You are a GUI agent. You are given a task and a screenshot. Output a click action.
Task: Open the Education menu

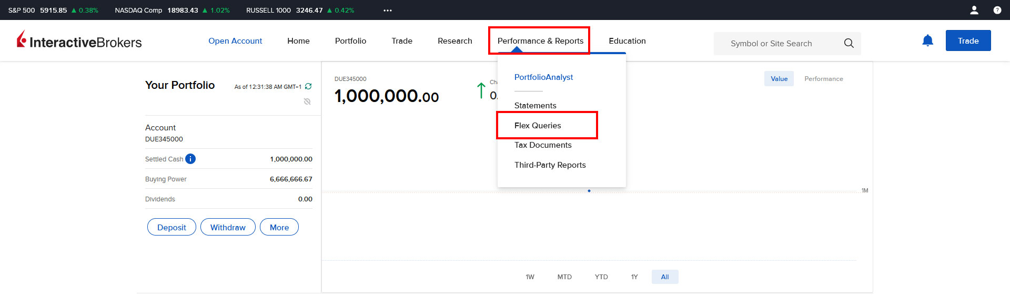[x=627, y=41]
